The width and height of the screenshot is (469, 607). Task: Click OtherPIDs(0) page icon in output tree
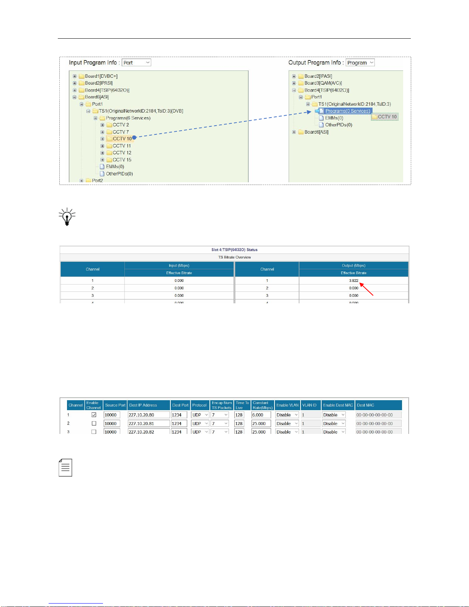(x=322, y=125)
